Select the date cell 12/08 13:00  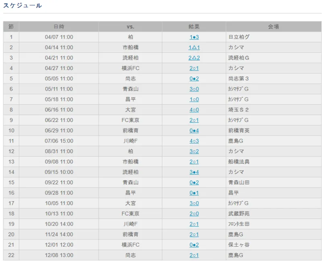[x=59, y=255]
